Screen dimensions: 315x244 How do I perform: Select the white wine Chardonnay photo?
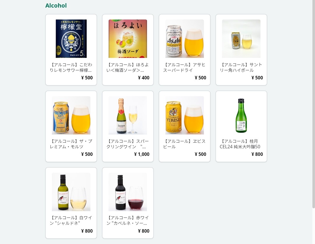[71, 192]
